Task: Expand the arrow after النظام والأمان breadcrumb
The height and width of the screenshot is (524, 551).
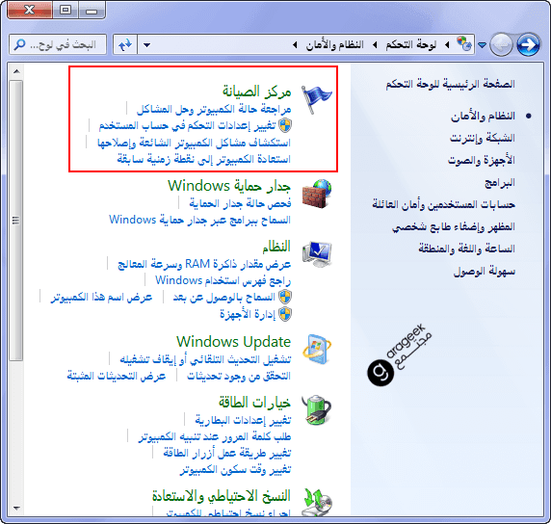Action: pos(295,45)
